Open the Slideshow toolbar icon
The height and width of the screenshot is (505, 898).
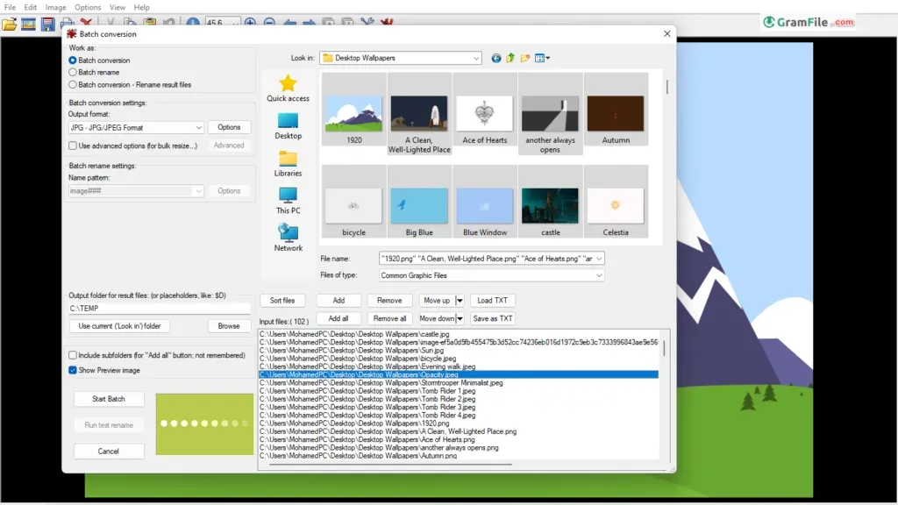(28, 24)
